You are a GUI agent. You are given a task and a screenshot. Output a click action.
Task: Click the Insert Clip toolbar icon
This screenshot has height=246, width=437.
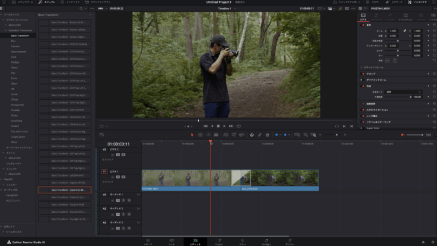click(226, 135)
